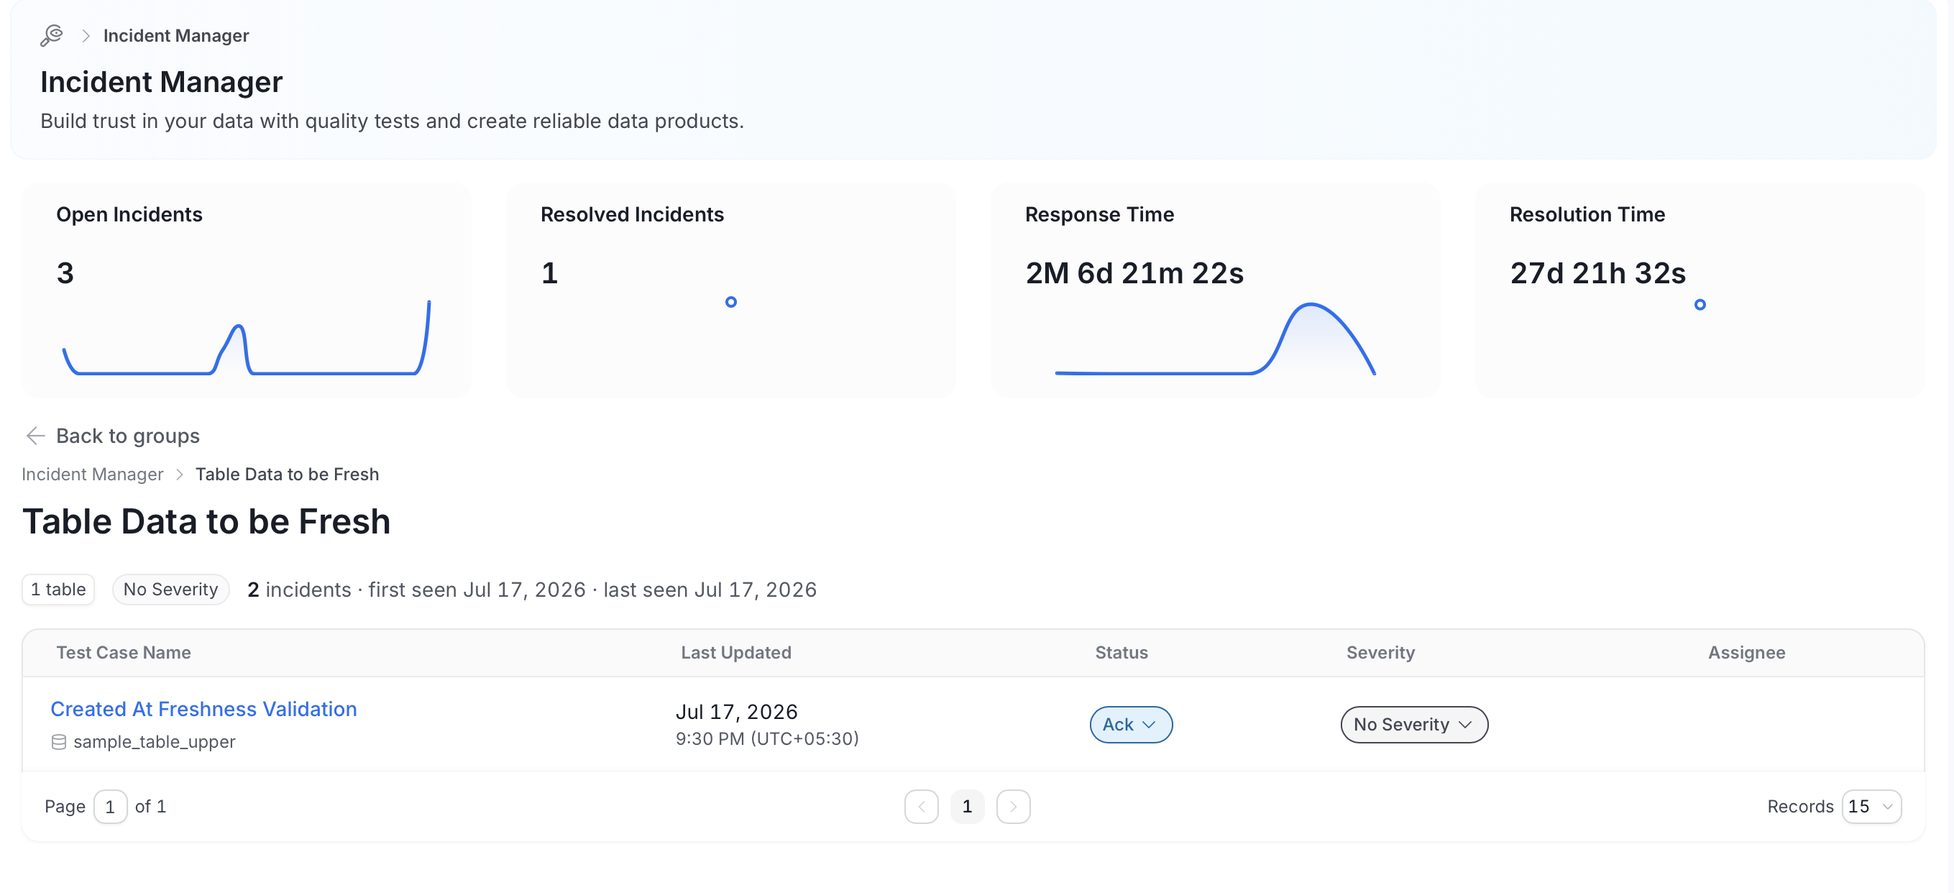Click the Response Time card chart
The height and width of the screenshot is (893, 1954).
pos(1214,339)
